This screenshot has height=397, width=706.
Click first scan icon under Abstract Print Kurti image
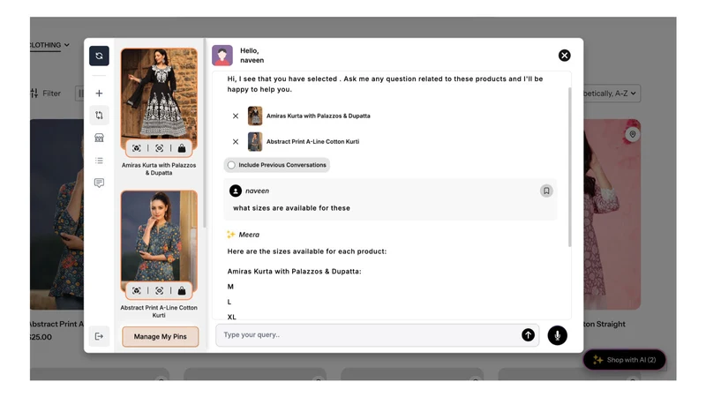tap(137, 291)
